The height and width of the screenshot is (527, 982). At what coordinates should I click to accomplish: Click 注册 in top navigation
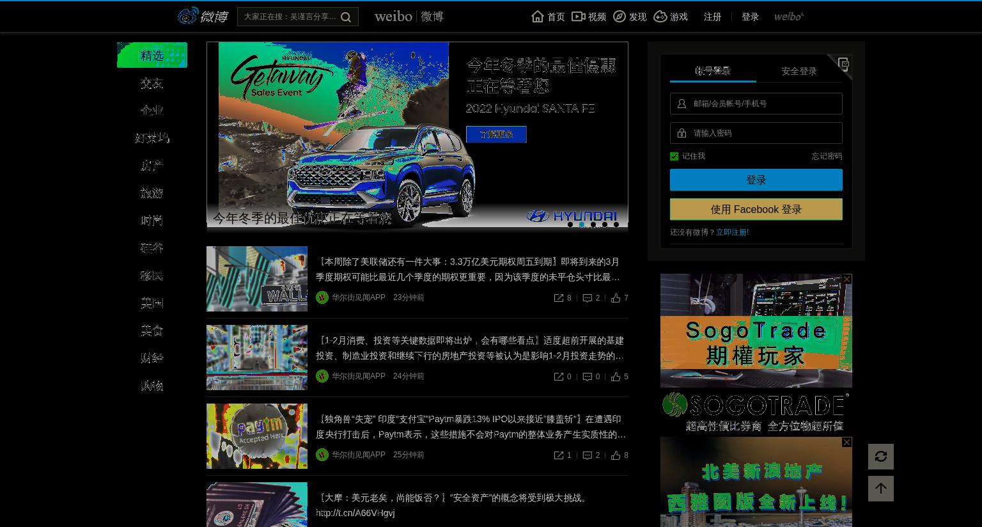coord(712,17)
